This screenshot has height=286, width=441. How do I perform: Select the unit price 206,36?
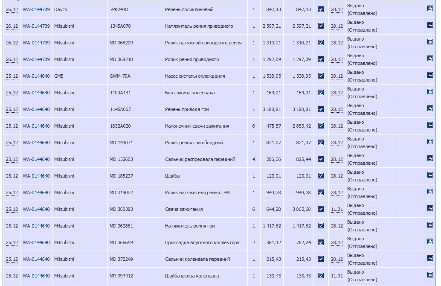click(x=273, y=159)
